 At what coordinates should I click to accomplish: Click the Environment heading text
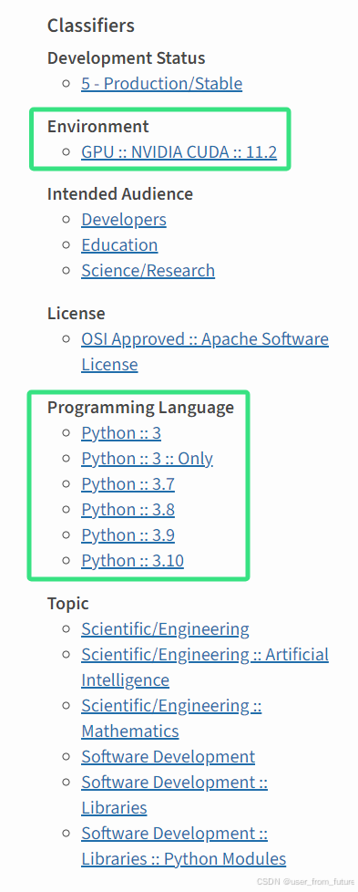click(x=97, y=126)
